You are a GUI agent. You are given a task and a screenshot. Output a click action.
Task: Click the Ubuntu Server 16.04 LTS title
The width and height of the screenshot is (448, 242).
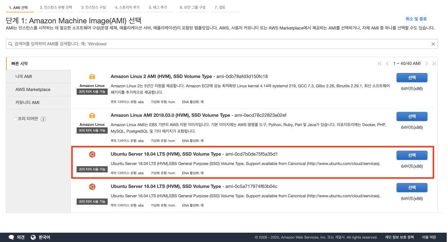pos(166,186)
